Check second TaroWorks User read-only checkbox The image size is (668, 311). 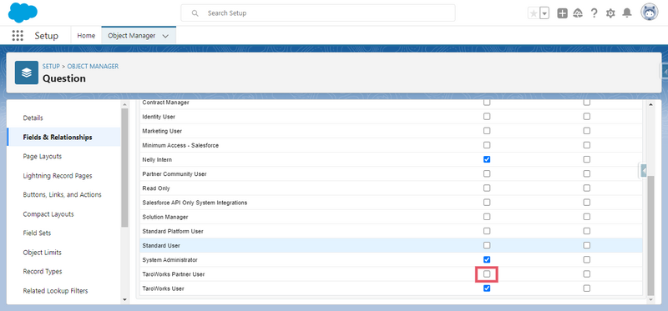pyautogui.click(x=587, y=288)
